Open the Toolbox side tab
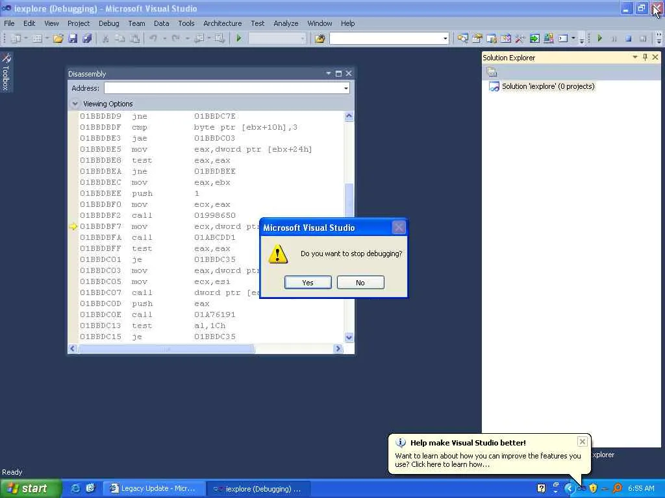Image resolution: width=665 pixels, height=498 pixels. (x=6, y=72)
